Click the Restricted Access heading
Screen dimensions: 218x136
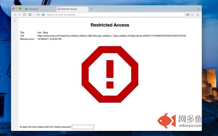(x=110, y=25)
